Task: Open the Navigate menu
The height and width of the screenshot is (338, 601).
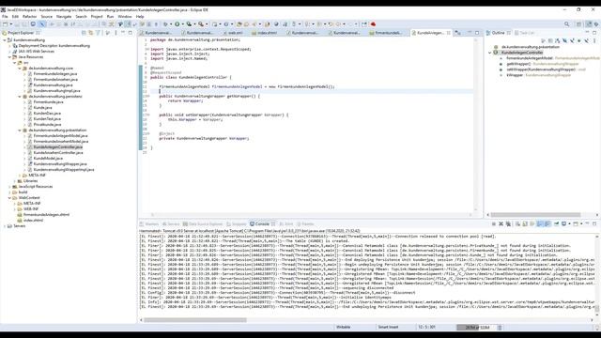Action: (64, 17)
